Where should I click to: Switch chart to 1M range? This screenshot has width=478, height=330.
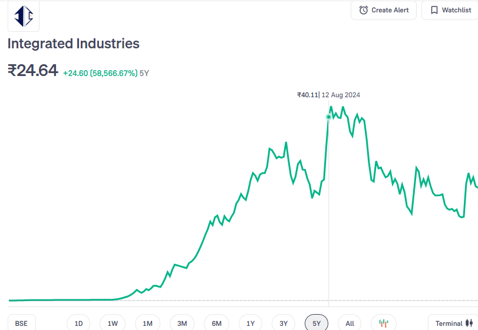tap(147, 323)
